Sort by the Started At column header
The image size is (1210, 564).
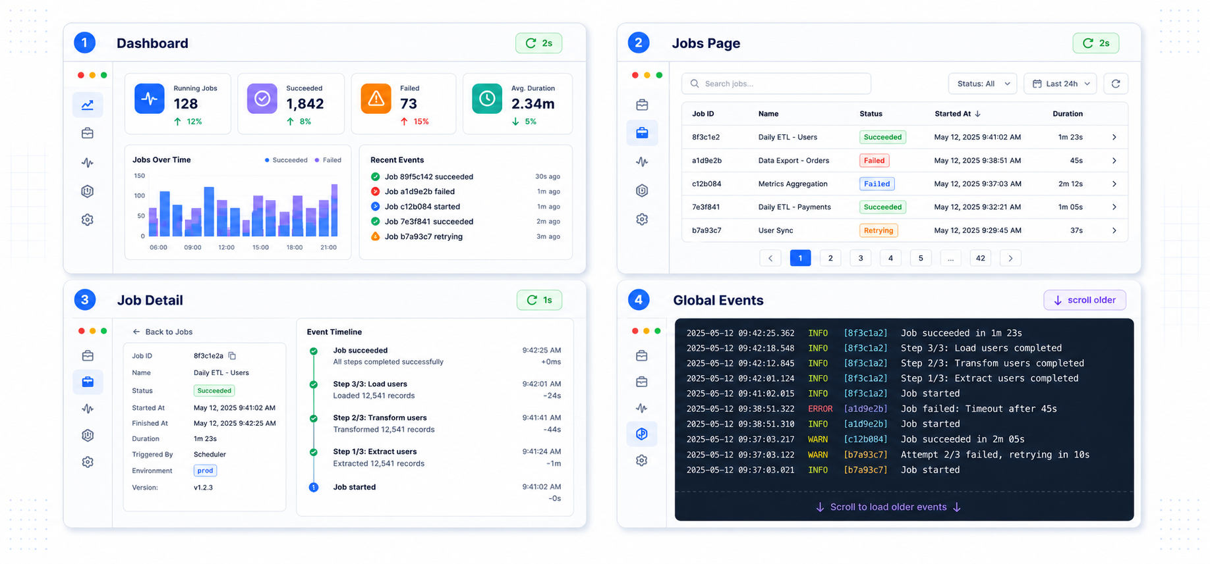(x=958, y=114)
